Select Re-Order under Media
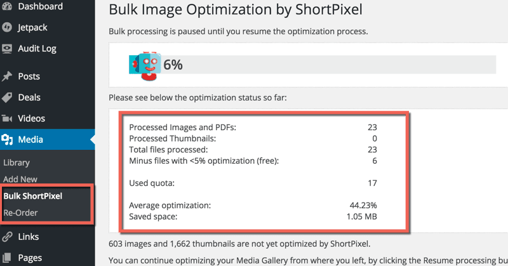 coord(20,213)
